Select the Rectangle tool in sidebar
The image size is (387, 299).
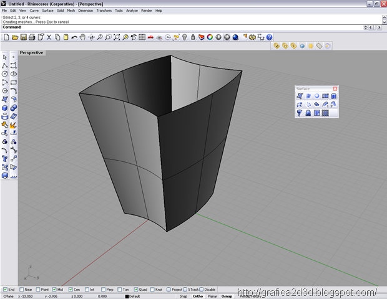(14, 82)
